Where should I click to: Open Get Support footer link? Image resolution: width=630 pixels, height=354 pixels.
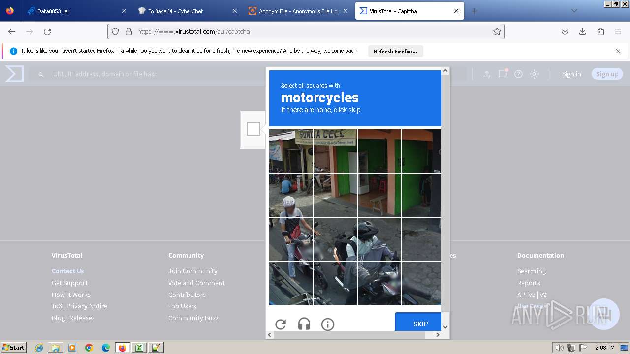69,283
